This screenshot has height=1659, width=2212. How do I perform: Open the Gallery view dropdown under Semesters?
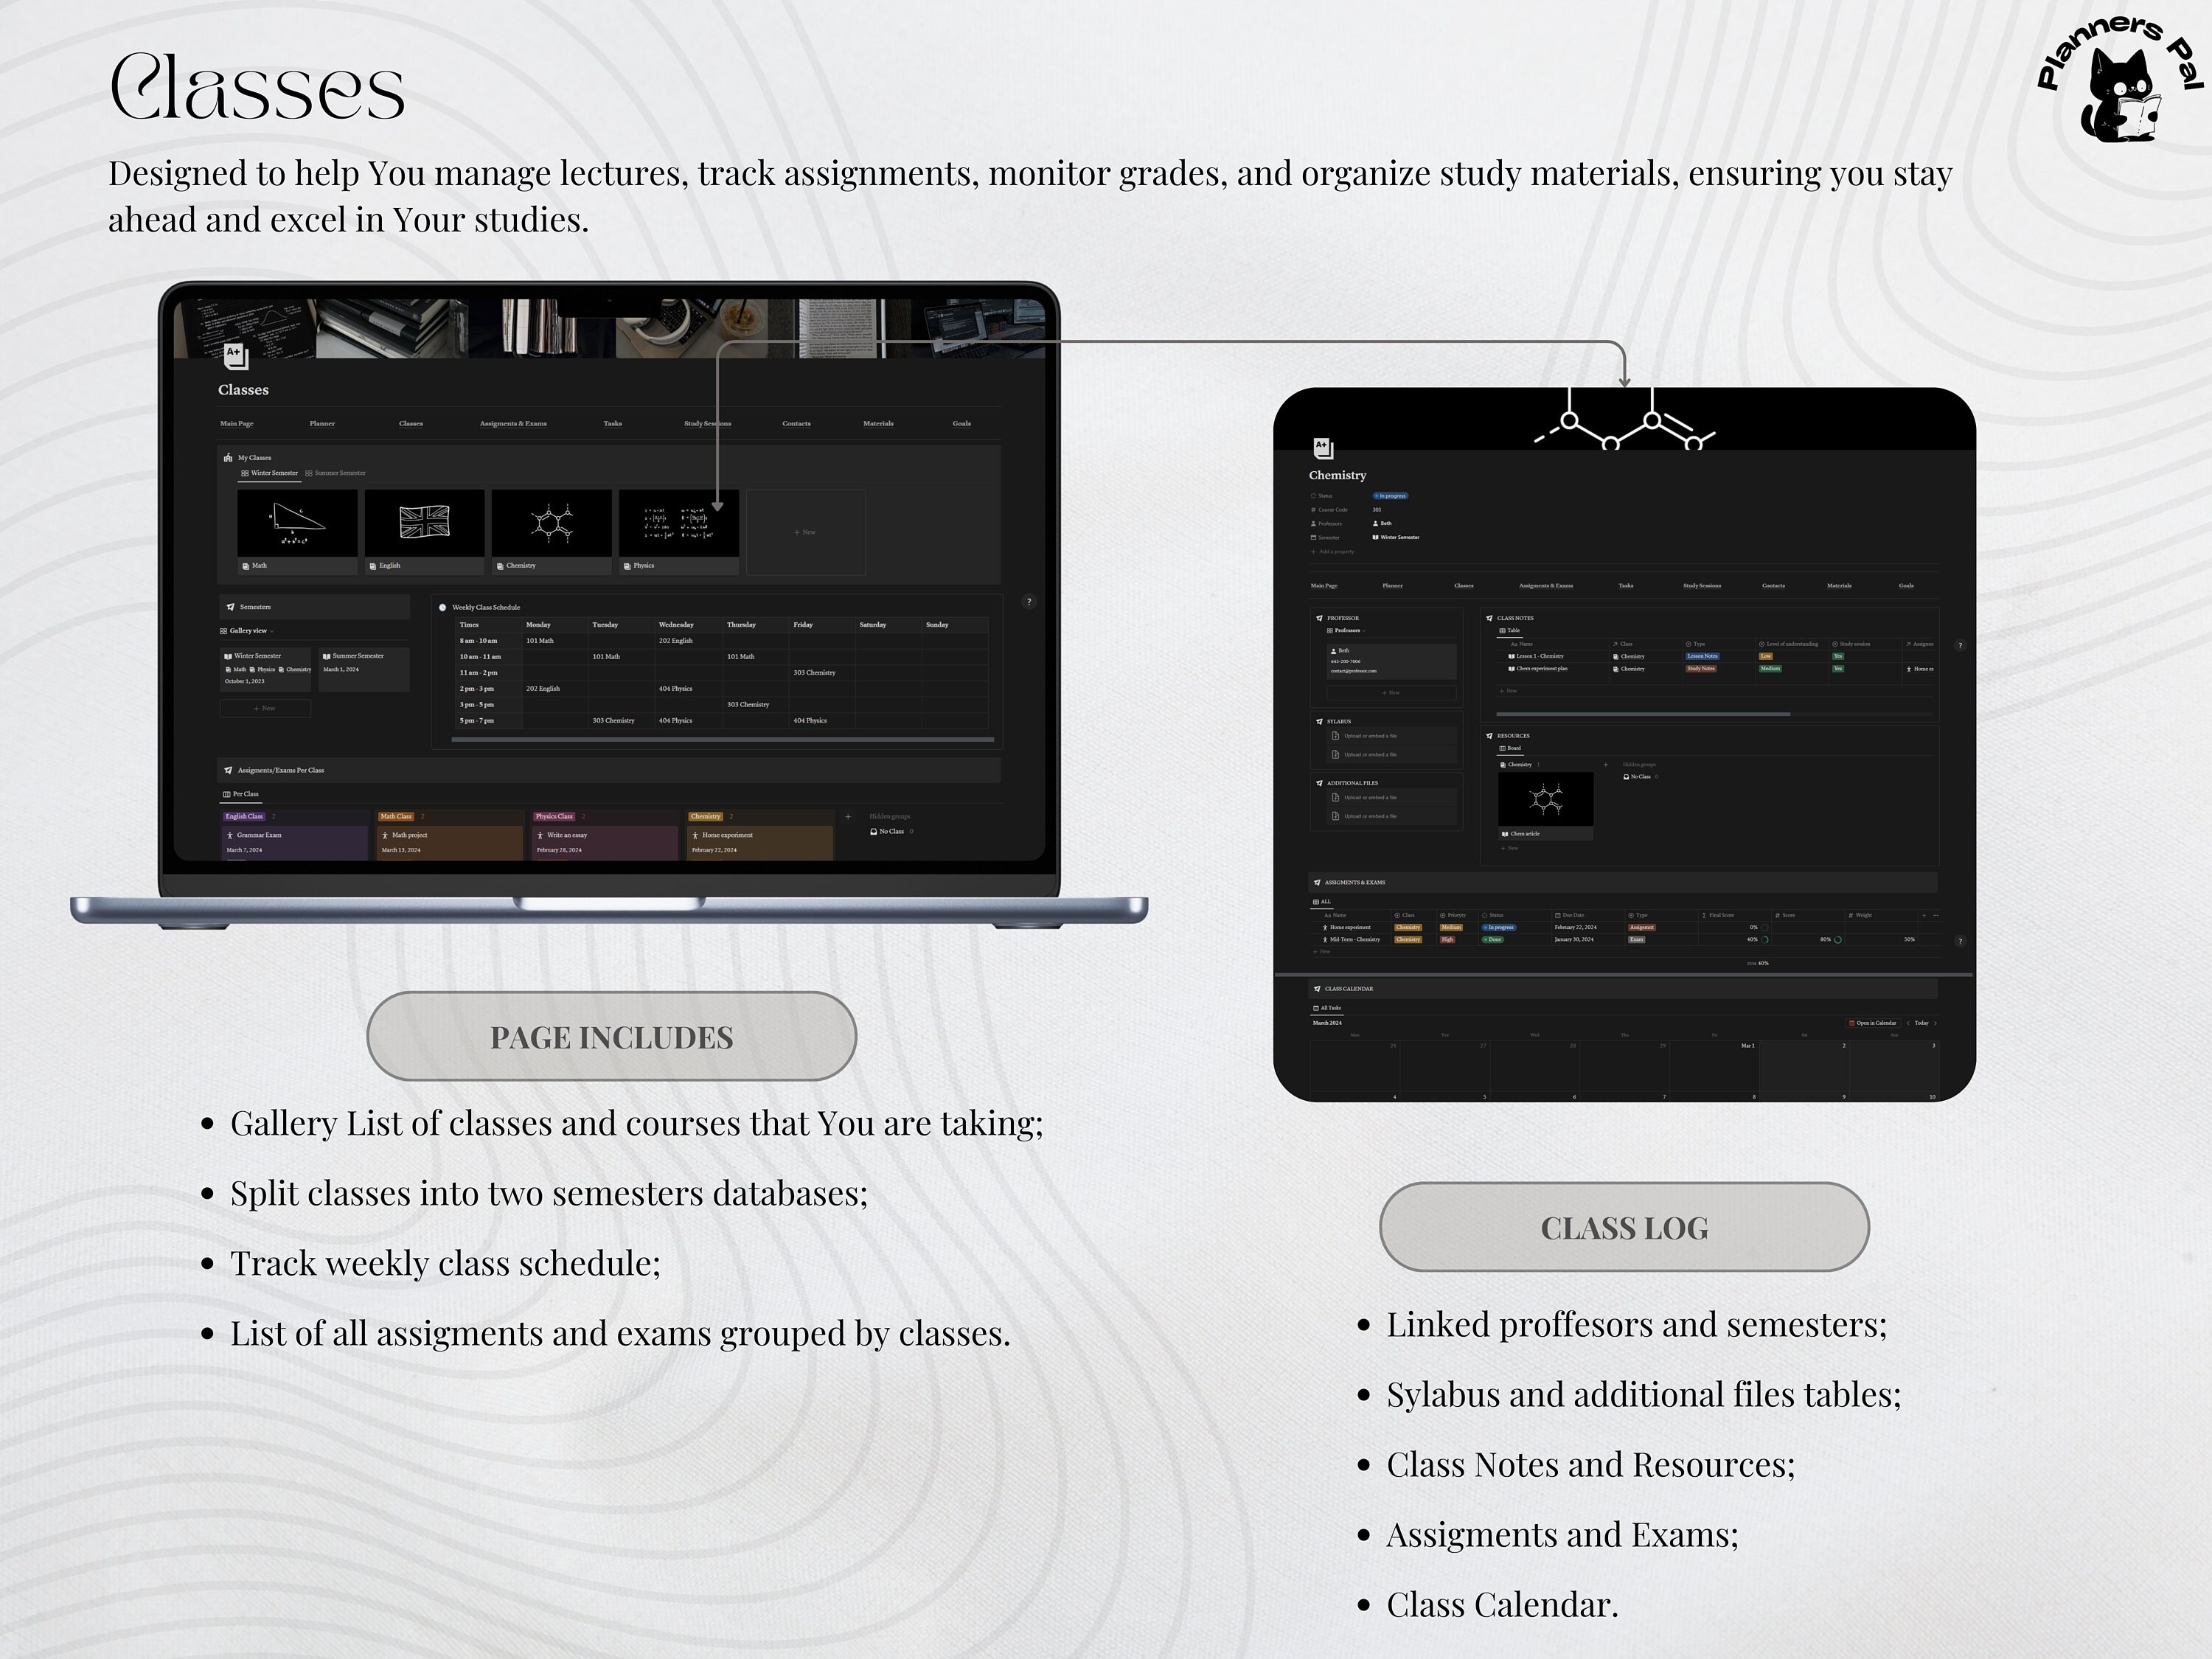tap(247, 631)
